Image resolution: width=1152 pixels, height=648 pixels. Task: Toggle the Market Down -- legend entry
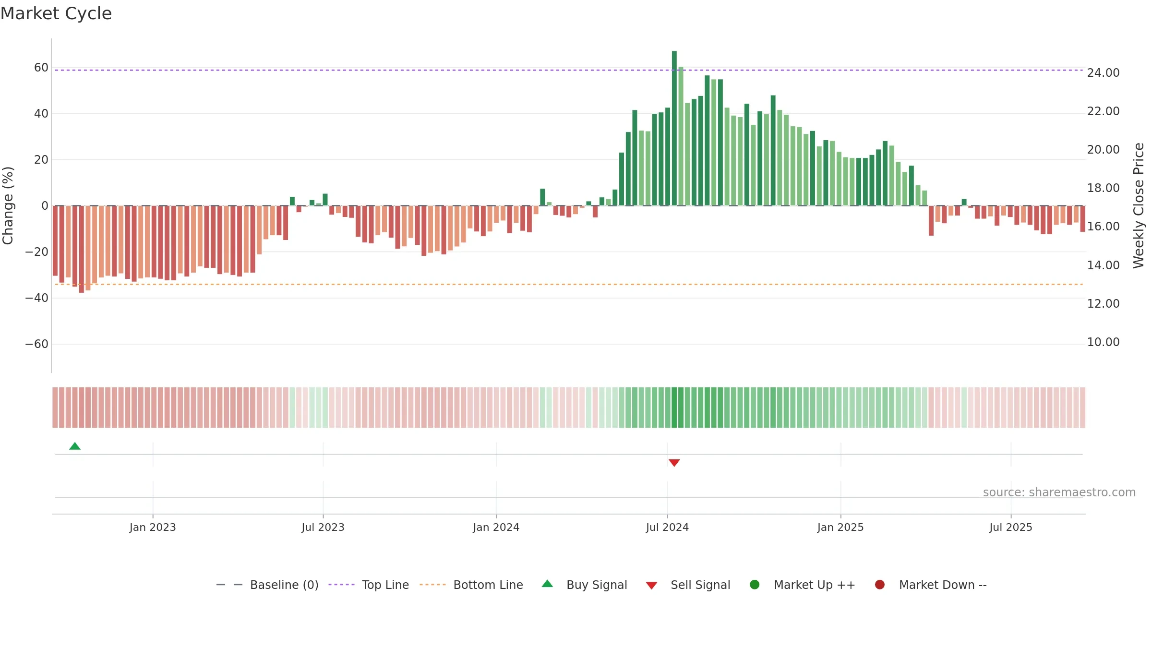(931, 585)
